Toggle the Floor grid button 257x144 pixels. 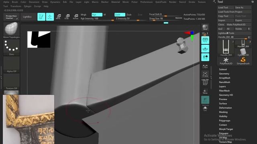pos(205,49)
